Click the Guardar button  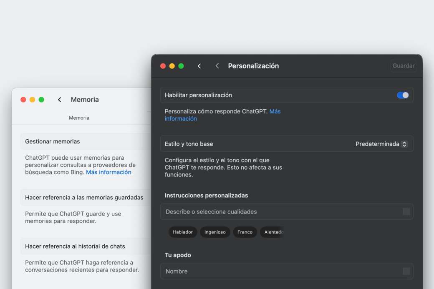tap(403, 65)
